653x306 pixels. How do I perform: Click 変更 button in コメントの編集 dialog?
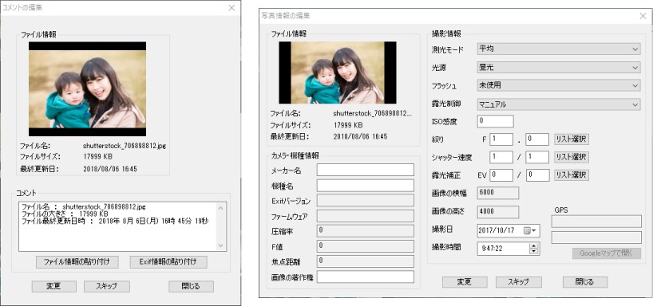click(54, 286)
